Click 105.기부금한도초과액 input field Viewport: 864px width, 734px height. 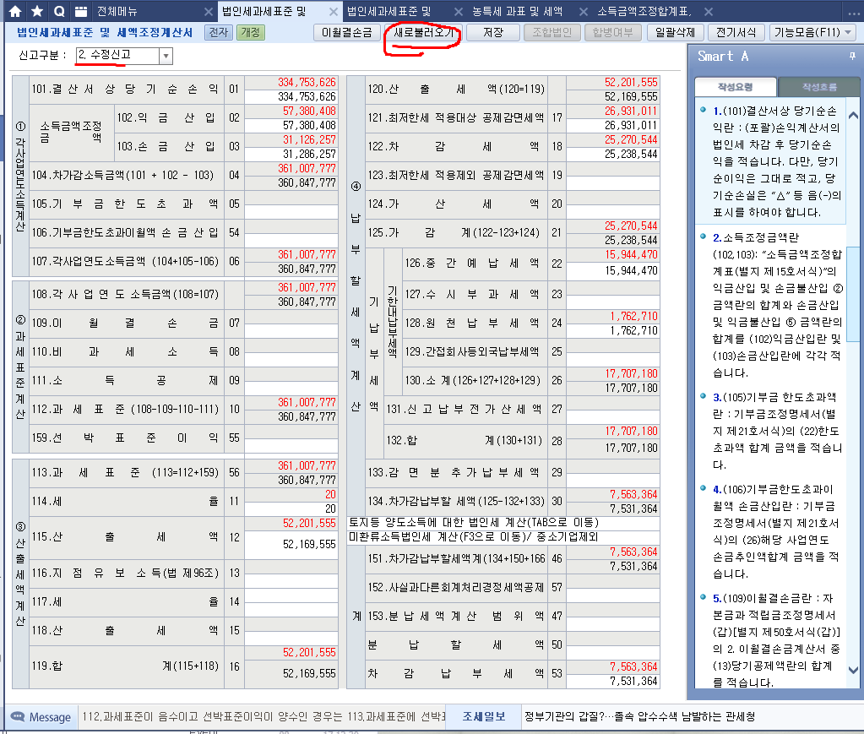[x=291, y=211]
